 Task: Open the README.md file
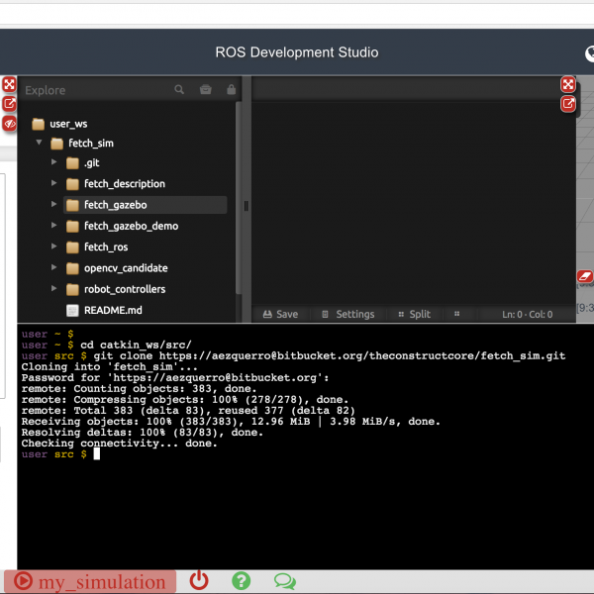104,310
